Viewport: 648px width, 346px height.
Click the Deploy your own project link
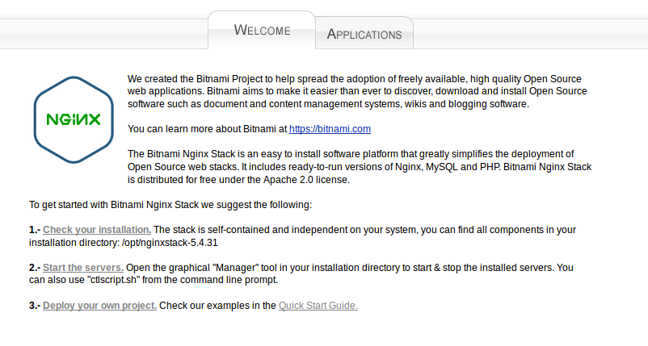(x=99, y=306)
